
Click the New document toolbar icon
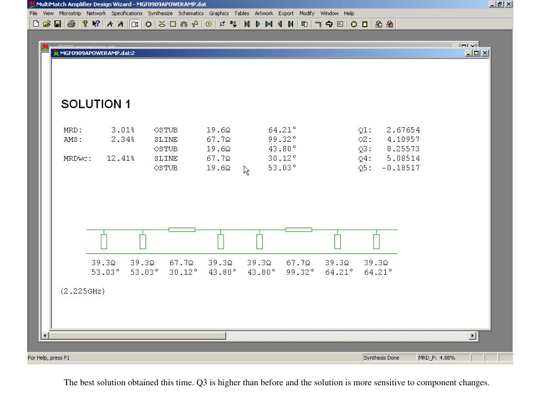click(x=36, y=24)
